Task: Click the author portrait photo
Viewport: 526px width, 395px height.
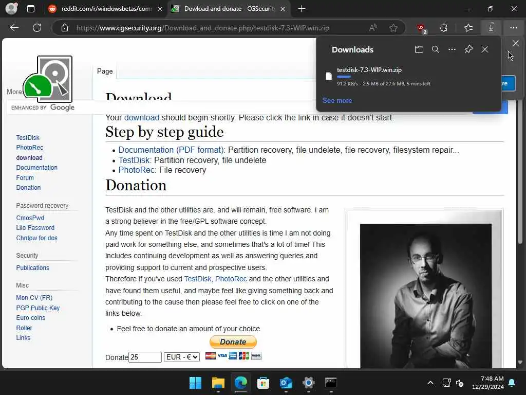Action: coord(426,296)
